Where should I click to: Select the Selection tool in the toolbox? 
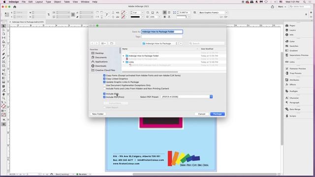tap(3, 26)
